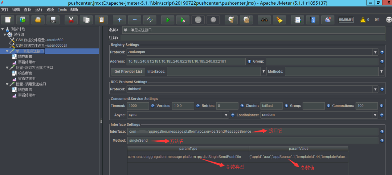Open the 文件 menu
392x175 pixels.
click(5, 10)
